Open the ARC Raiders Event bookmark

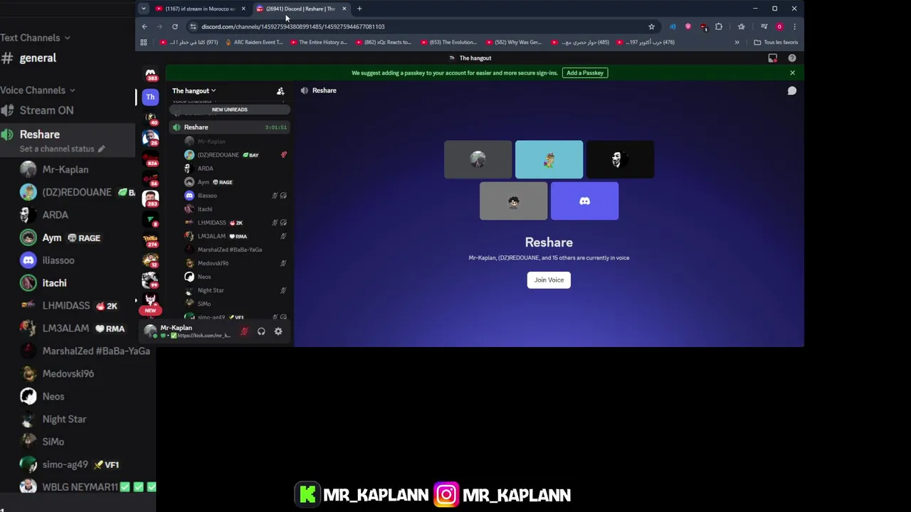coord(253,42)
